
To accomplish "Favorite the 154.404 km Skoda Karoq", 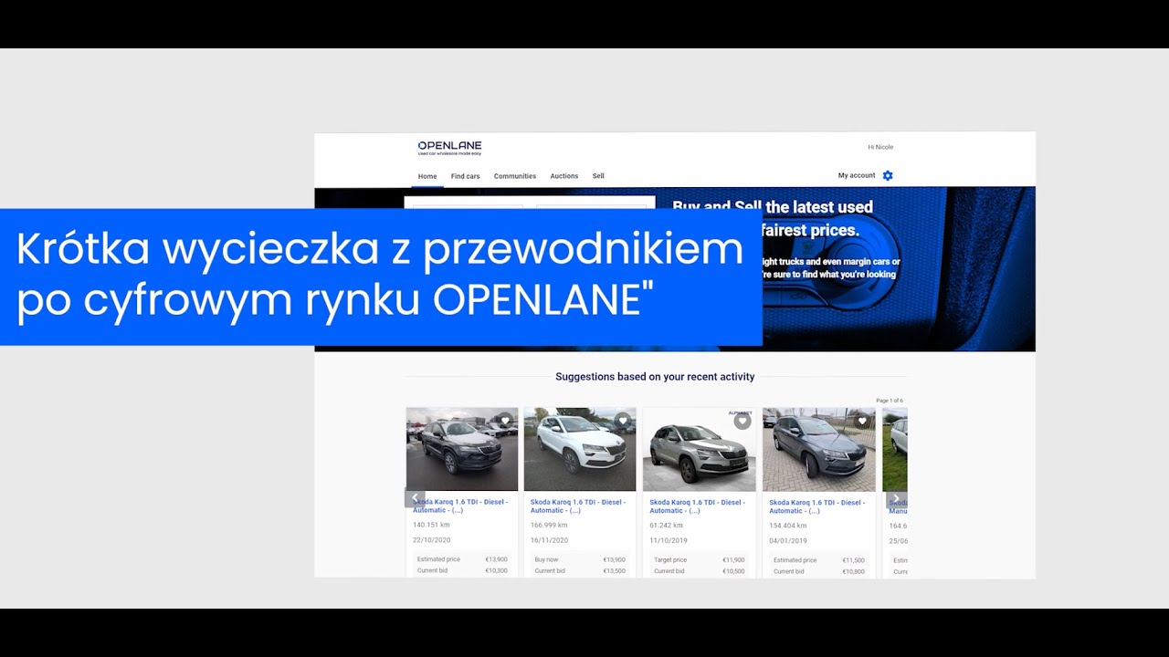I will pos(862,421).
